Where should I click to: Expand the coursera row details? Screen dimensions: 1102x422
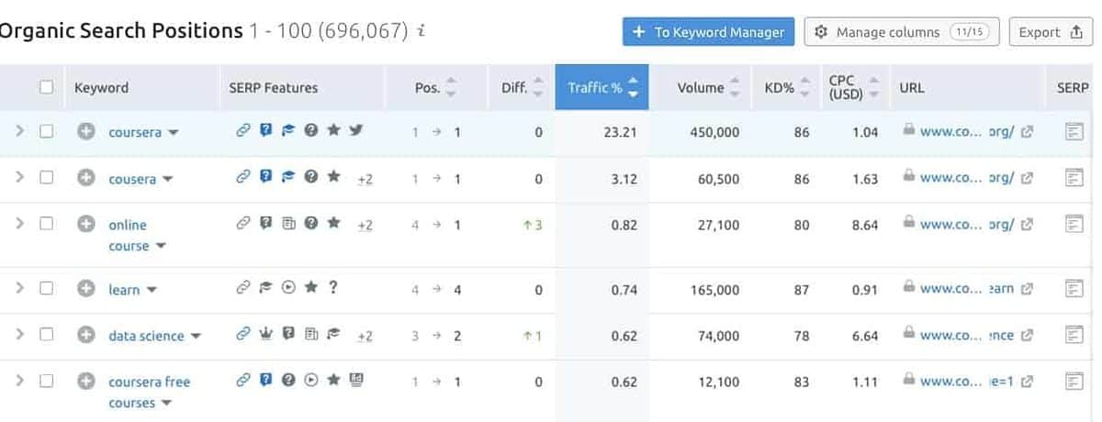tap(18, 131)
